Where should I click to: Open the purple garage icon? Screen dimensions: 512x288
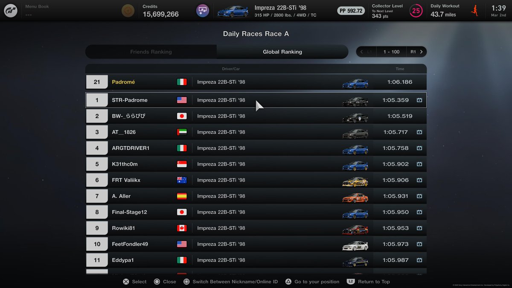pos(202,11)
